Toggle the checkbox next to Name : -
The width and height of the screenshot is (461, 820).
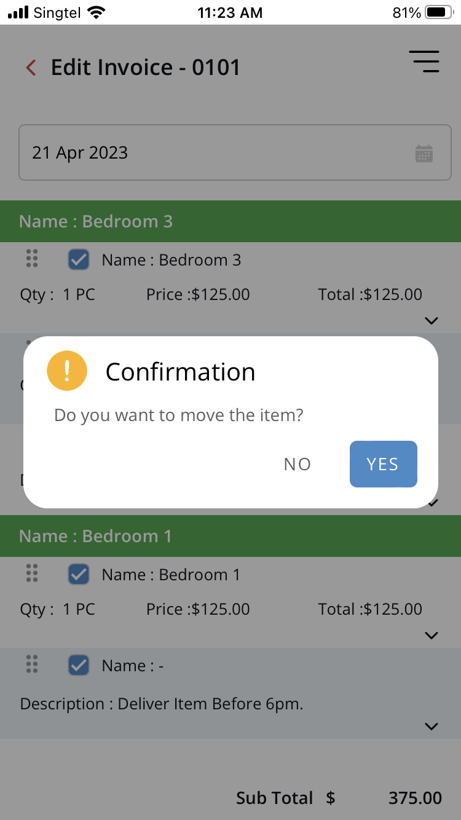(79, 665)
